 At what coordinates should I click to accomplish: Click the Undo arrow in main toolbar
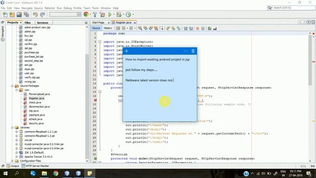click(36, 14)
